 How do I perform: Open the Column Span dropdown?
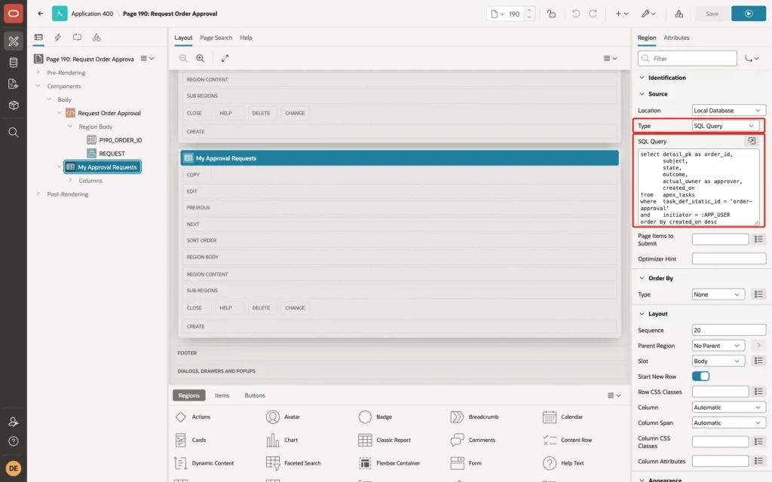point(728,423)
